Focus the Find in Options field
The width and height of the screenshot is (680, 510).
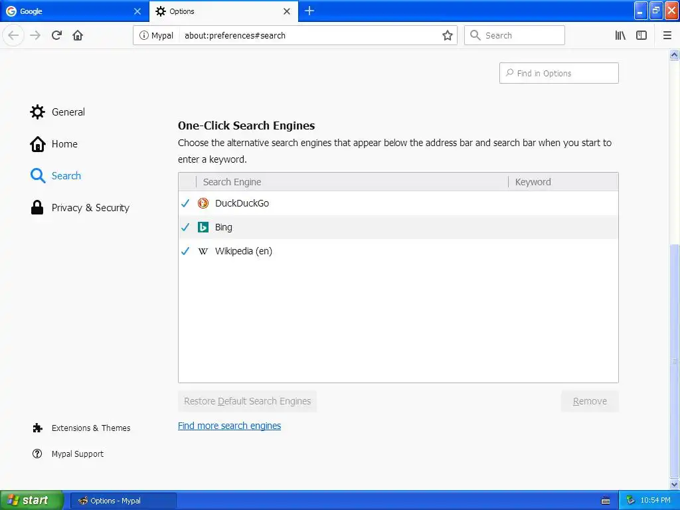pyautogui.click(x=559, y=73)
